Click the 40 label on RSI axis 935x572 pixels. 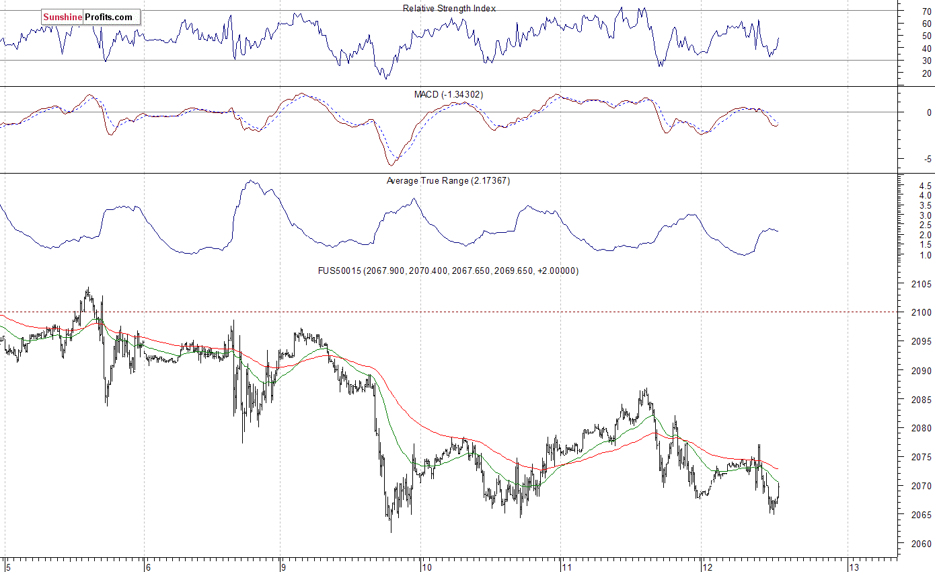pos(926,48)
